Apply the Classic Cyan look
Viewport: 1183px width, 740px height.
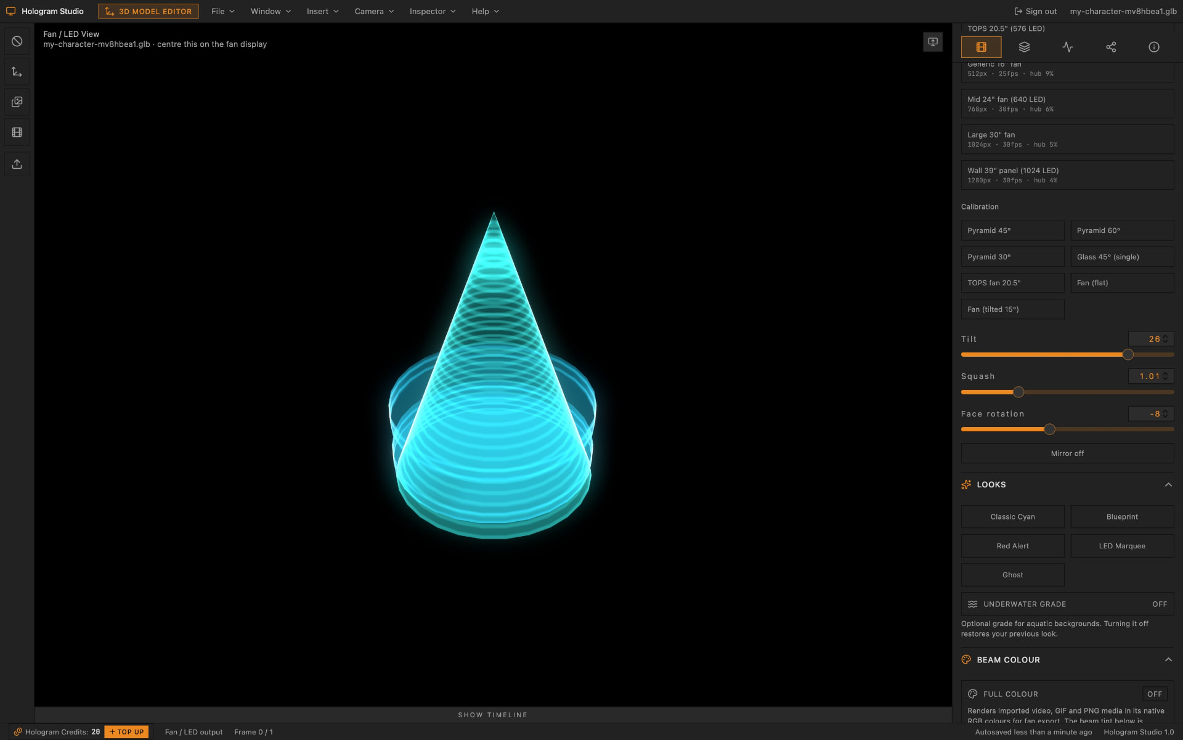(1012, 517)
